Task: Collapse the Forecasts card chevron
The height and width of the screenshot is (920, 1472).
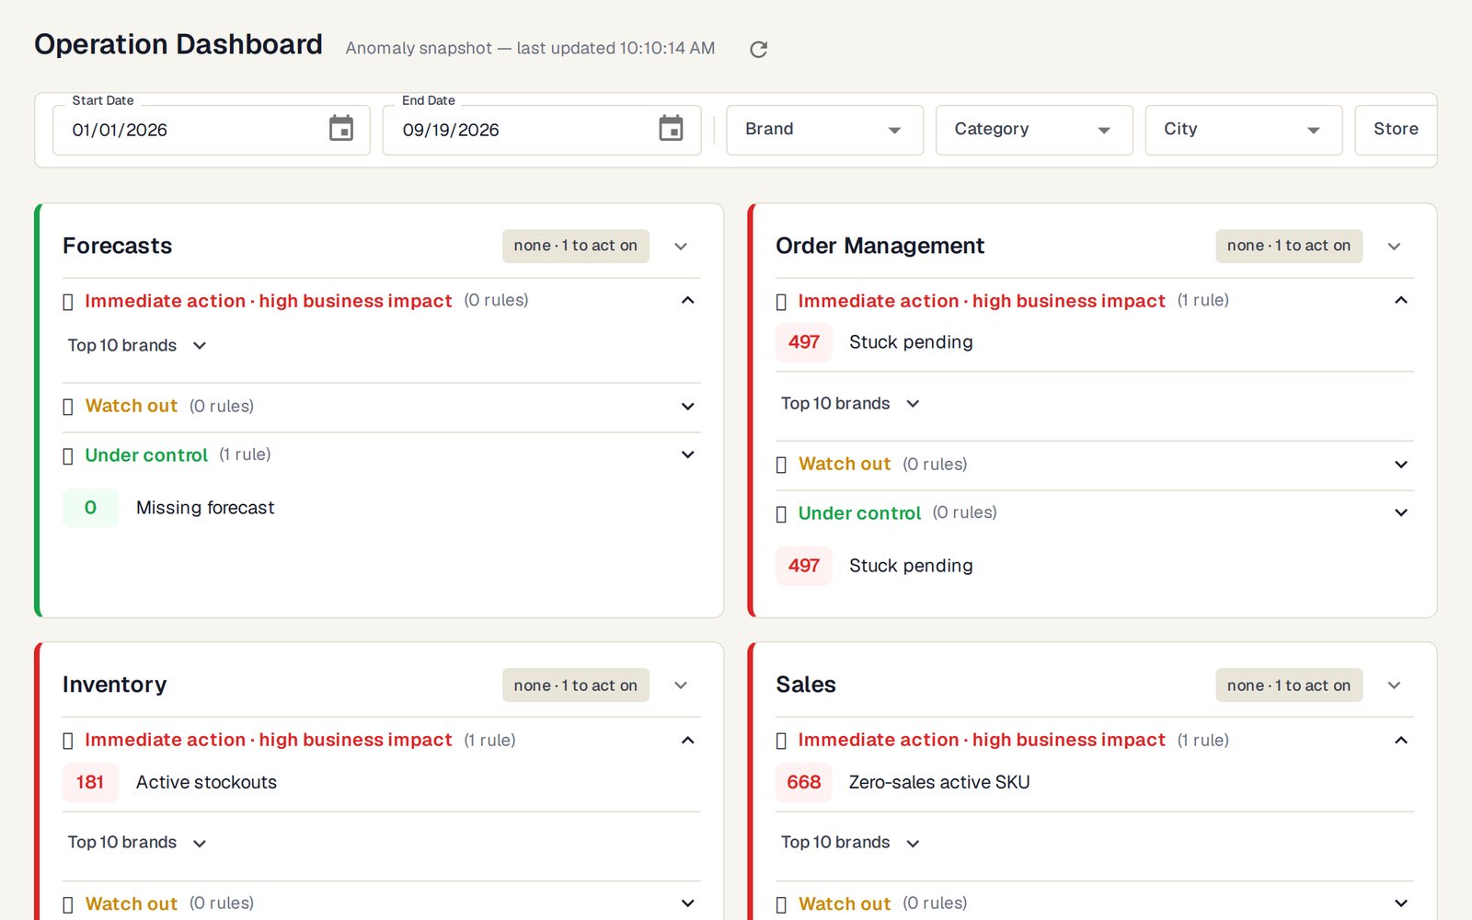Action: coord(681,247)
